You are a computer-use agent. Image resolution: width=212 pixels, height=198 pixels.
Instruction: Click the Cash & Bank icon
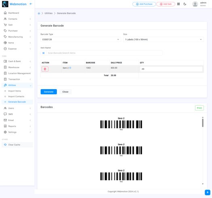5,61
